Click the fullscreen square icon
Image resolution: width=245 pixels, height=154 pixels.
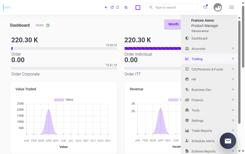click(x=138, y=8)
